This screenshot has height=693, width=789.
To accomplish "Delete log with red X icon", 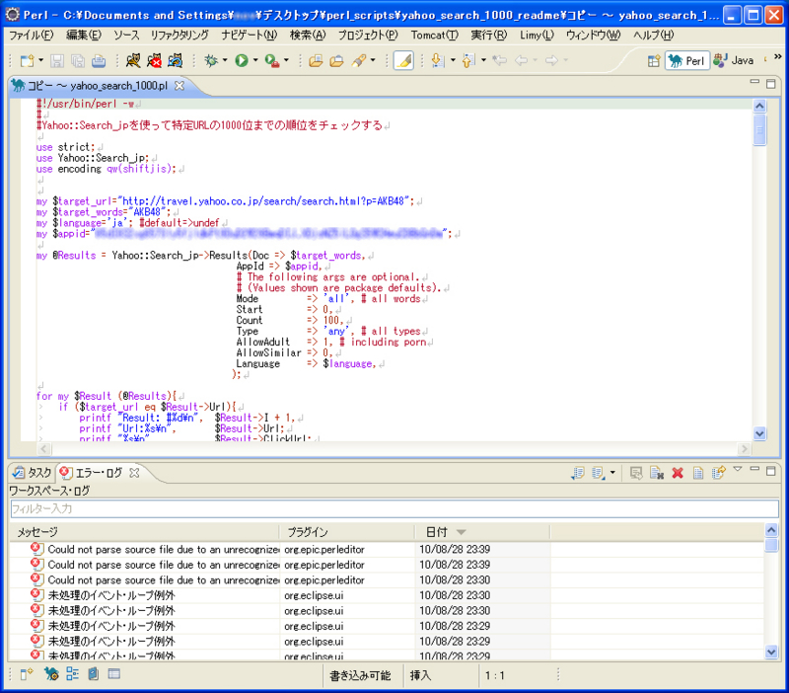I will (678, 473).
